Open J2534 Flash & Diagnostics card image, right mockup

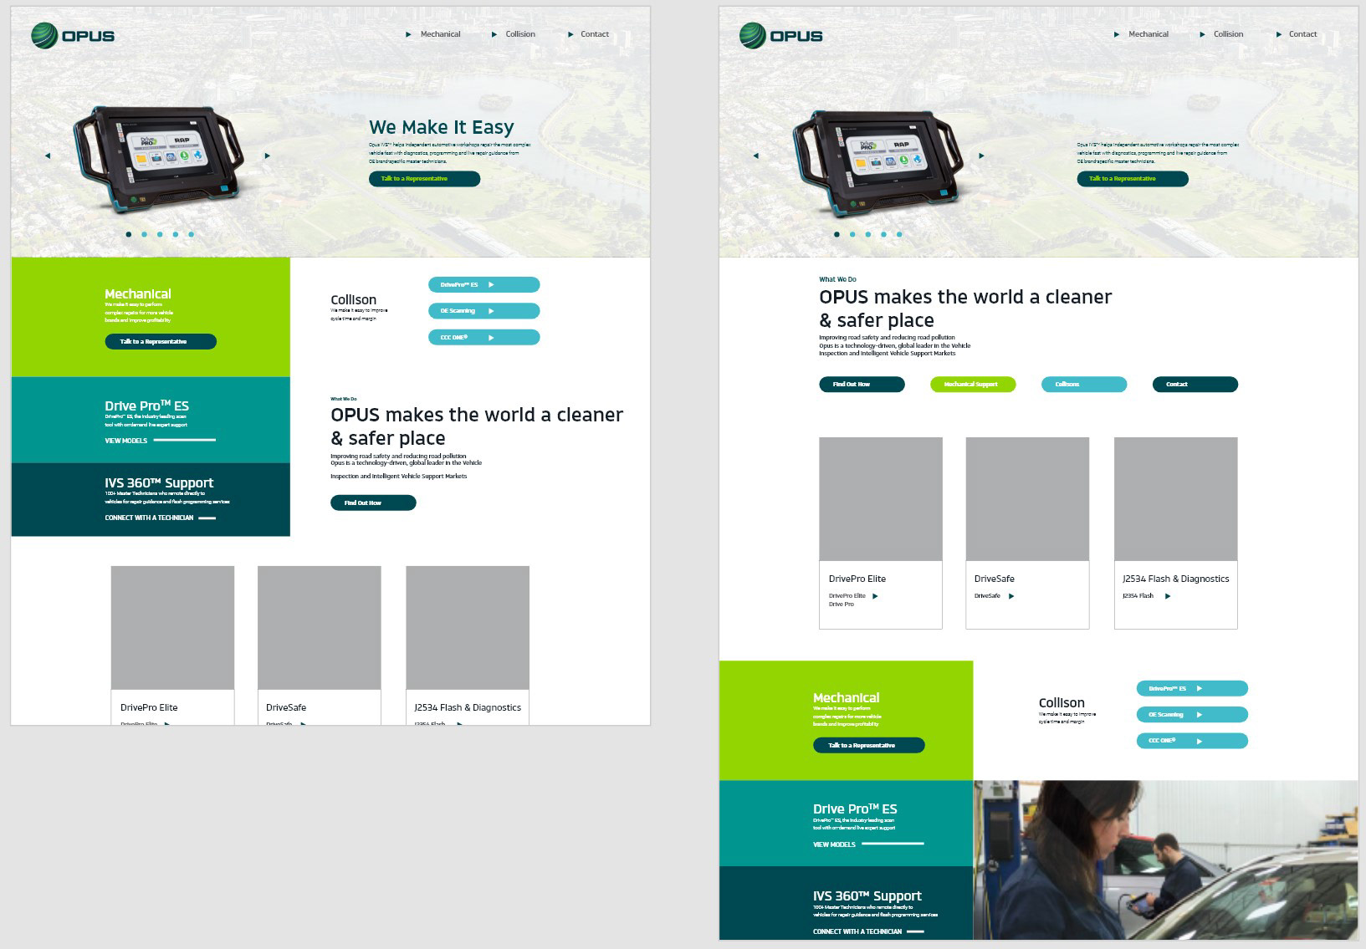(x=1176, y=499)
